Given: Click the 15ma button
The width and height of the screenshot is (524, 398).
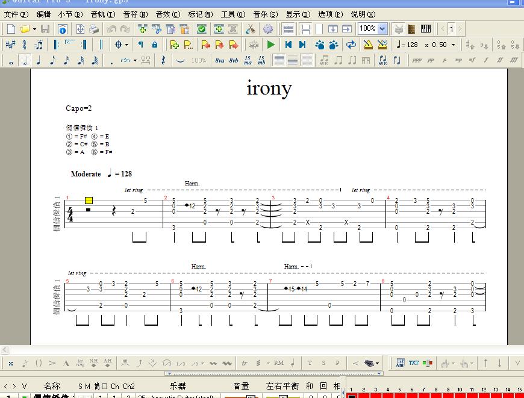Looking at the screenshot, I should coord(248,60).
